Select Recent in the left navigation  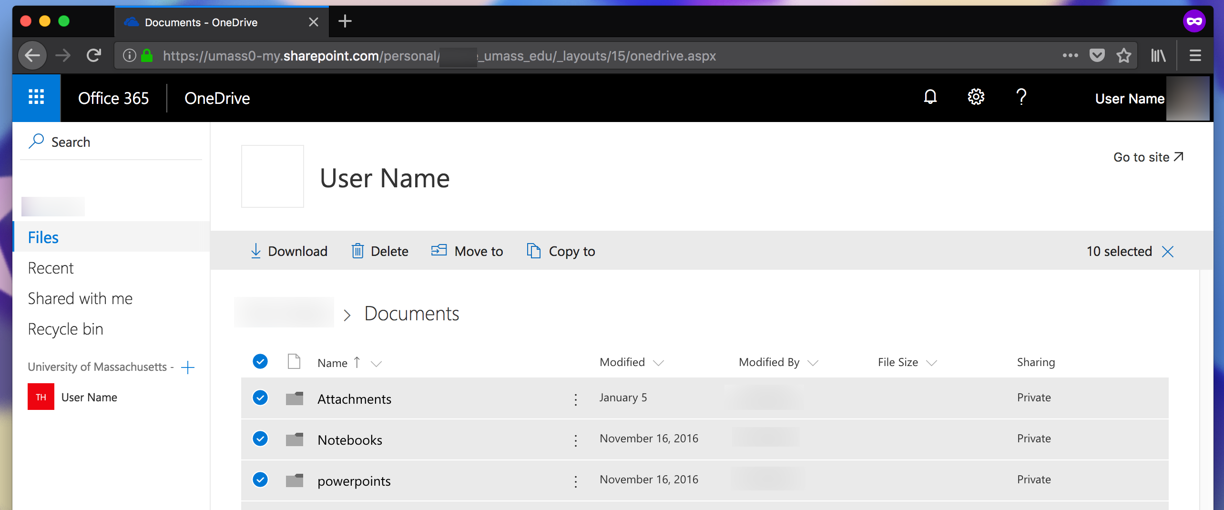(x=111, y=268)
